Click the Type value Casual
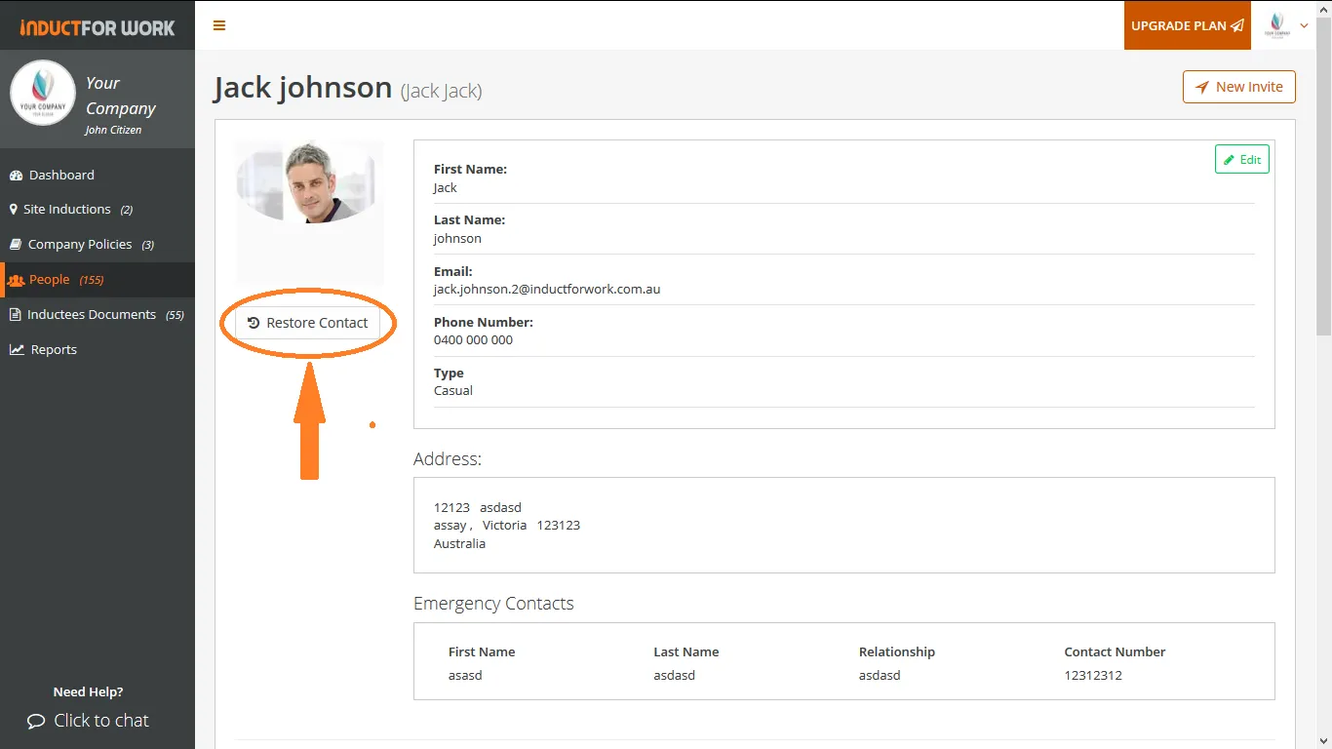The height and width of the screenshot is (749, 1332). (x=453, y=391)
